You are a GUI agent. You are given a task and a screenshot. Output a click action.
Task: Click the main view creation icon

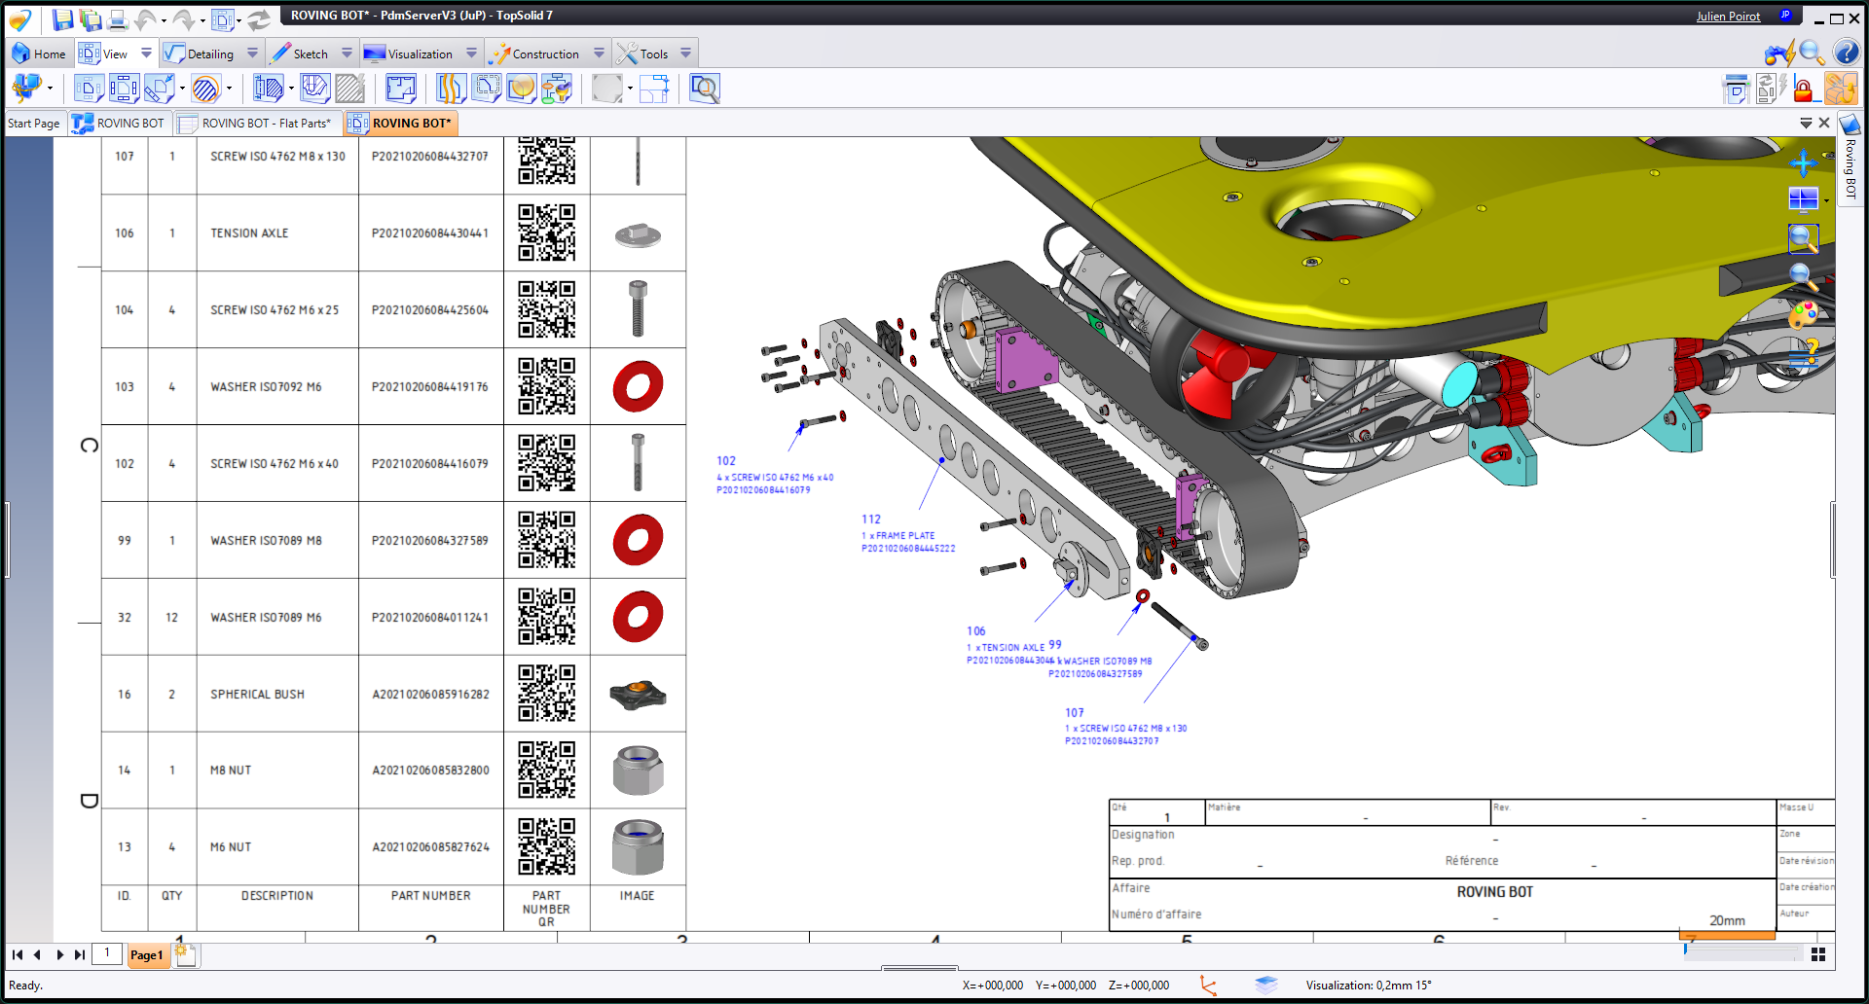pyautogui.click(x=89, y=89)
